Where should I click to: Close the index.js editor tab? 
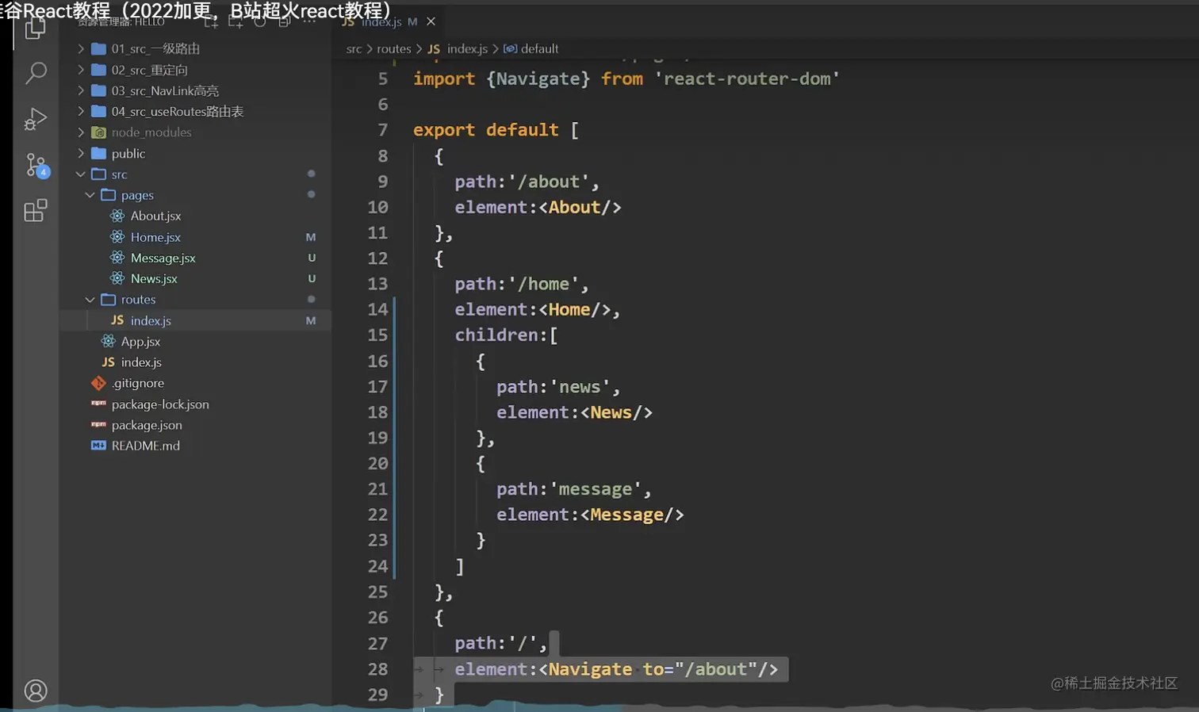[x=431, y=21]
